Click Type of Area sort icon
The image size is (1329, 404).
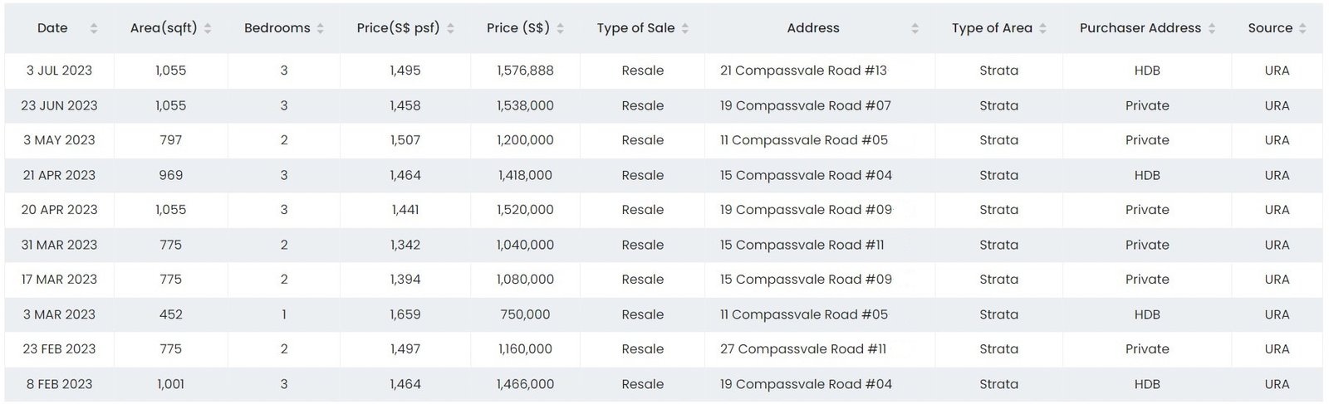(1042, 28)
